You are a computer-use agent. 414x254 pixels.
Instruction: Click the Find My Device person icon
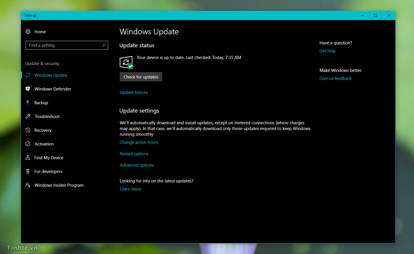click(28, 157)
